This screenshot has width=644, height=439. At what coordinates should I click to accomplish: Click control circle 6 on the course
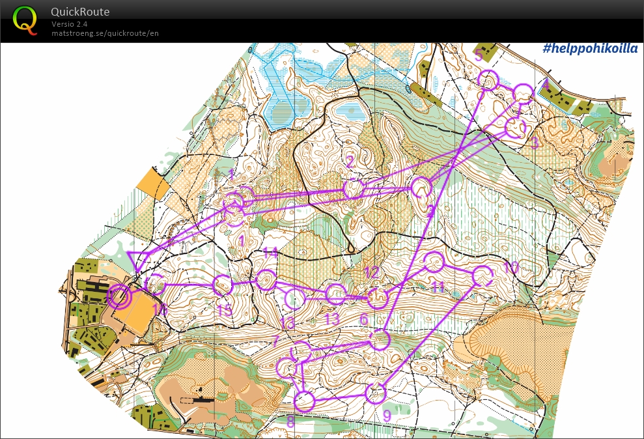[x=379, y=339]
